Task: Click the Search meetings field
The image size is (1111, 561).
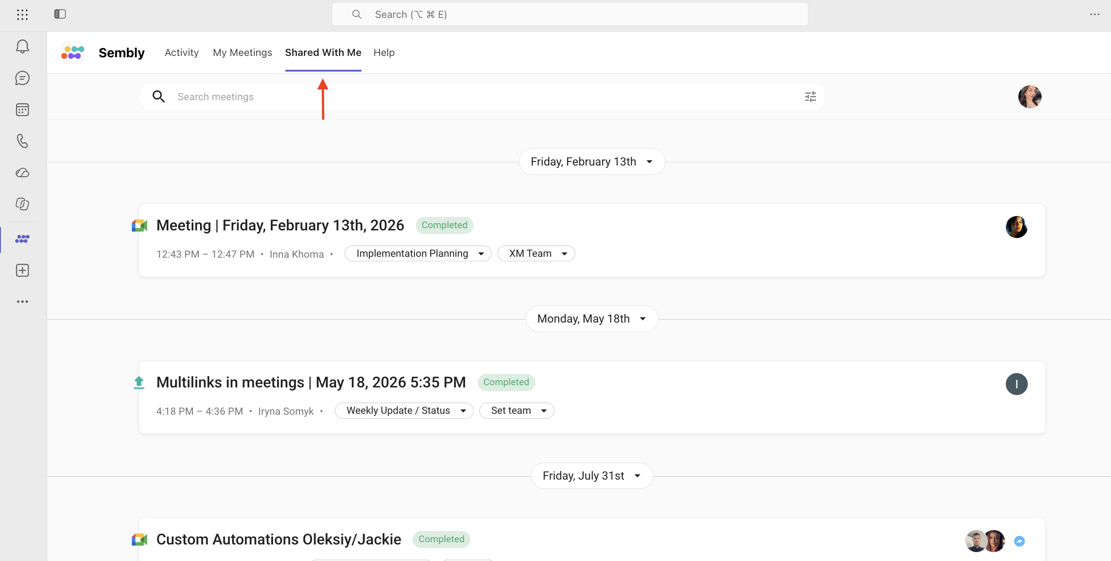Action: [483, 97]
